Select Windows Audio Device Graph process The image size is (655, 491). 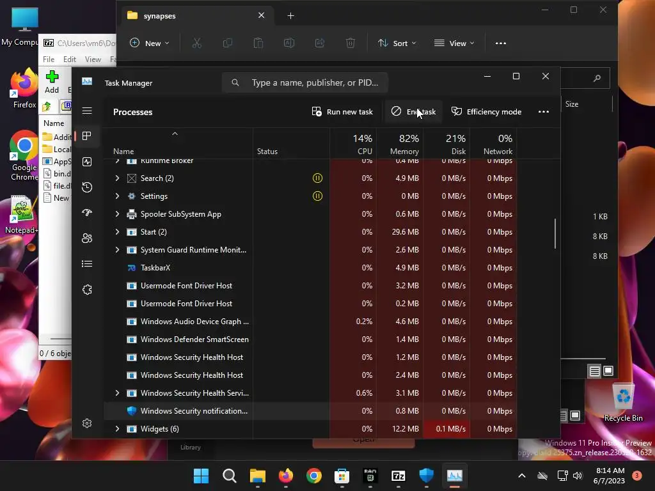311,322
